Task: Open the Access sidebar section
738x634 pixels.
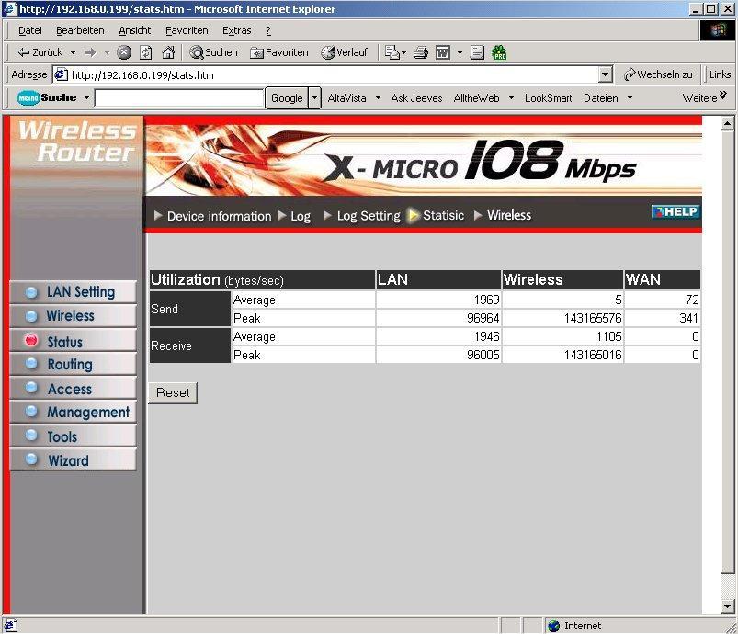Action: [73, 389]
